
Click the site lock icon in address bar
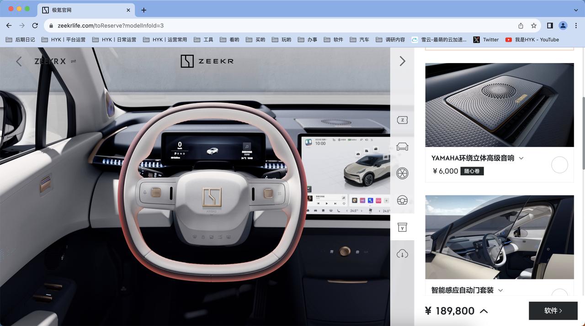pyautogui.click(x=51, y=26)
